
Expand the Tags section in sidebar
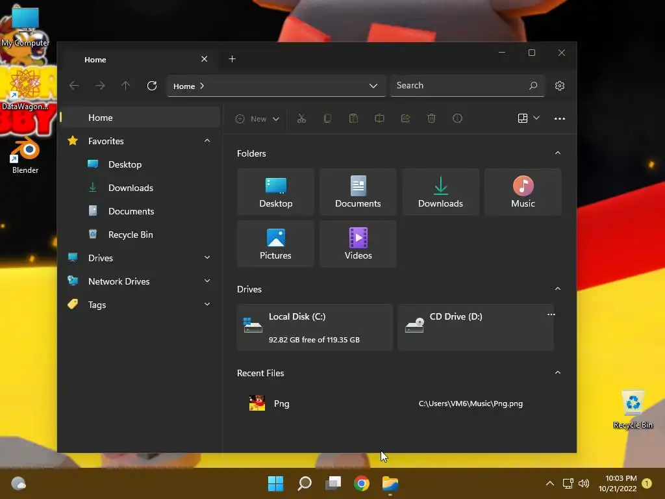(x=207, y=304)
